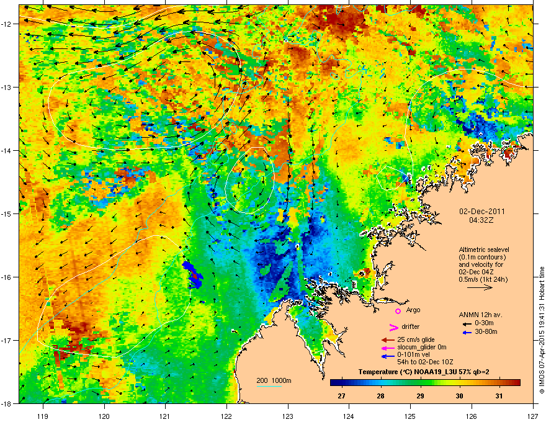This screenshot has width=546, height=422.
Task: Click the blue 30-80m ANMN arrow
Action: point(467,333)
